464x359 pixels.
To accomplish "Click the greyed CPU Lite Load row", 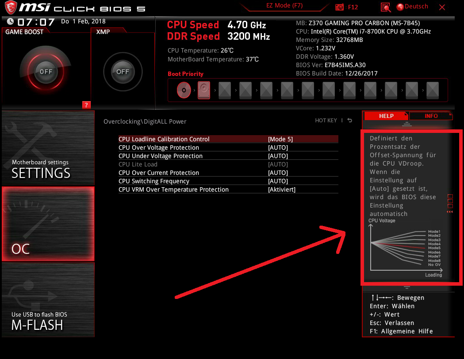I will 228,164.
